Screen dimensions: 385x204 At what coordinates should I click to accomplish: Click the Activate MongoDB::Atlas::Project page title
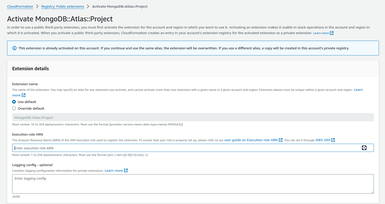coord(60,19)
